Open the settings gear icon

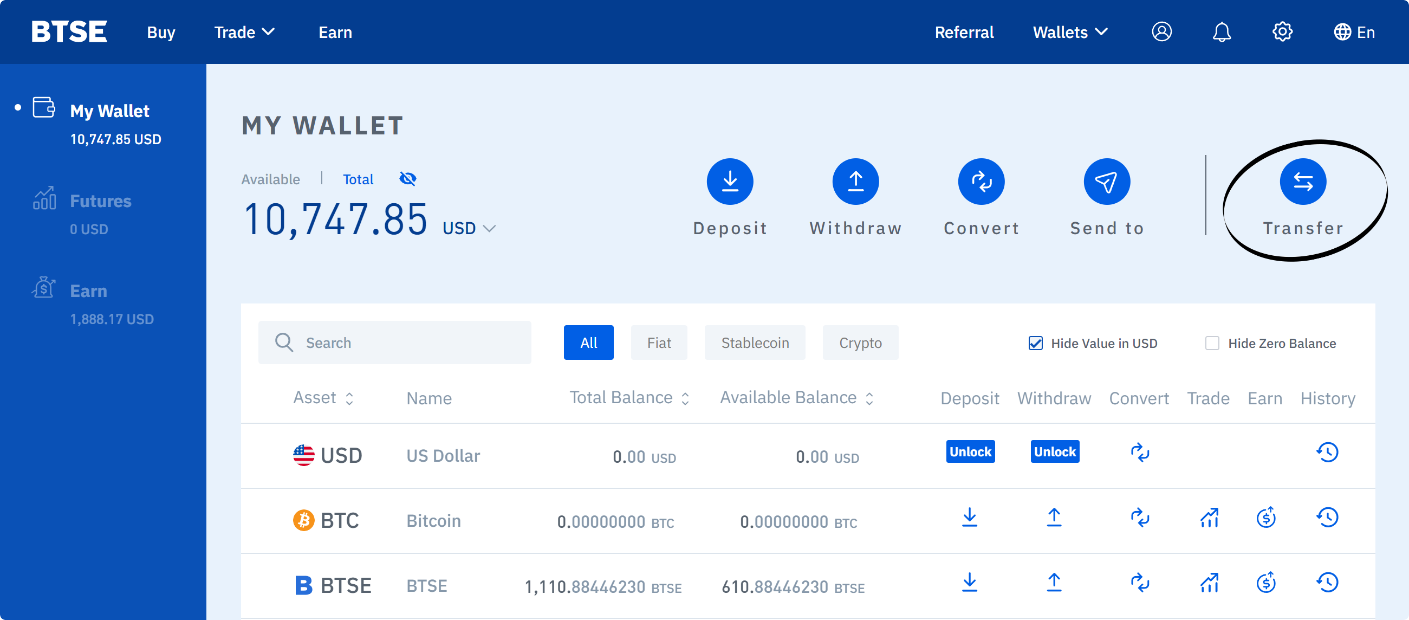(1282, 32)
